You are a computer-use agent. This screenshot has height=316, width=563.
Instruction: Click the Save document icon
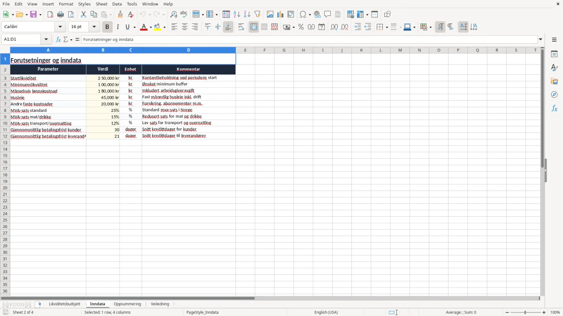coord(34,15)
